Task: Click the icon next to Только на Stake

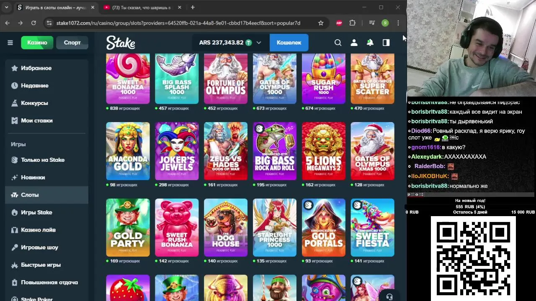Action: click(15, 160)
